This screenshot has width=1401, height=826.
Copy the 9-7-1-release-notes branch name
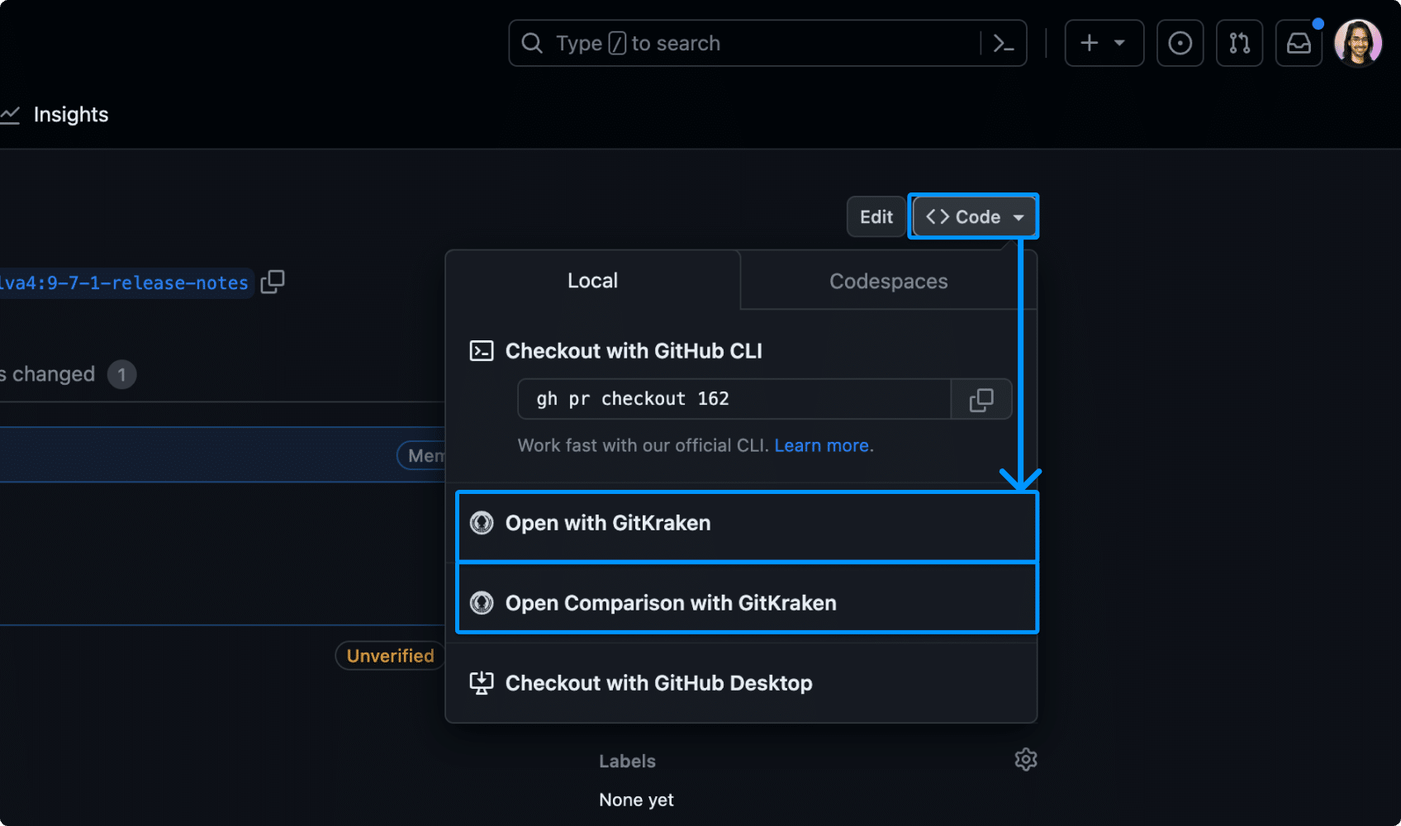(273, 282)
